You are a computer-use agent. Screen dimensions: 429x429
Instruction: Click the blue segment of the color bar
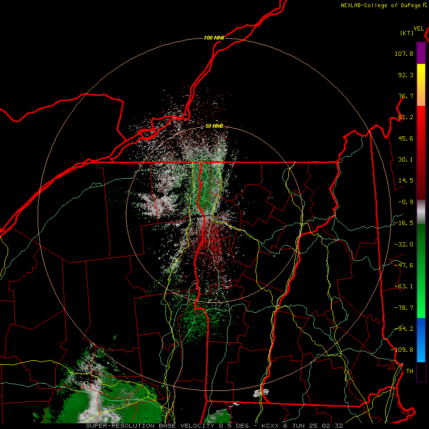[421, 340]
